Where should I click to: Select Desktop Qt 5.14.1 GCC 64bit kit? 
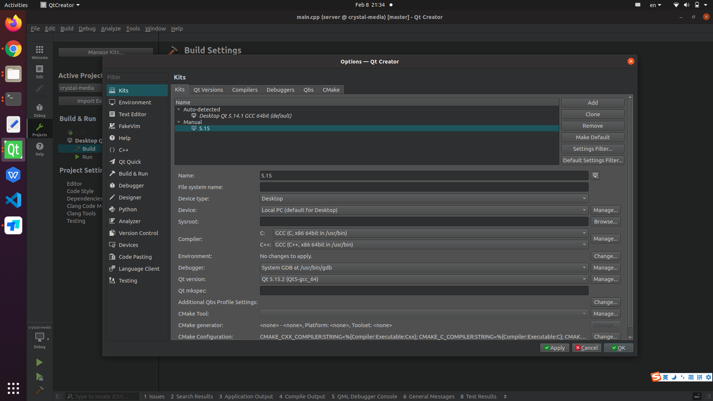click(x=245, y=116)
